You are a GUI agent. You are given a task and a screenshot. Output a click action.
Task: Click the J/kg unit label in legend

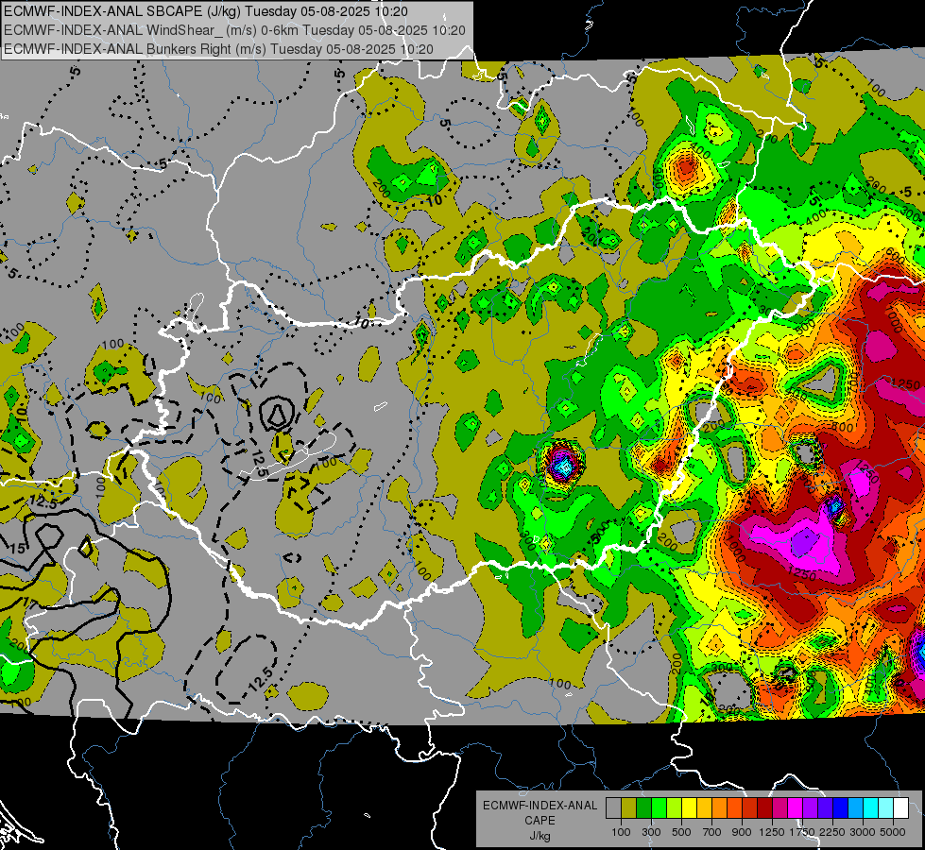coord(540,836)
